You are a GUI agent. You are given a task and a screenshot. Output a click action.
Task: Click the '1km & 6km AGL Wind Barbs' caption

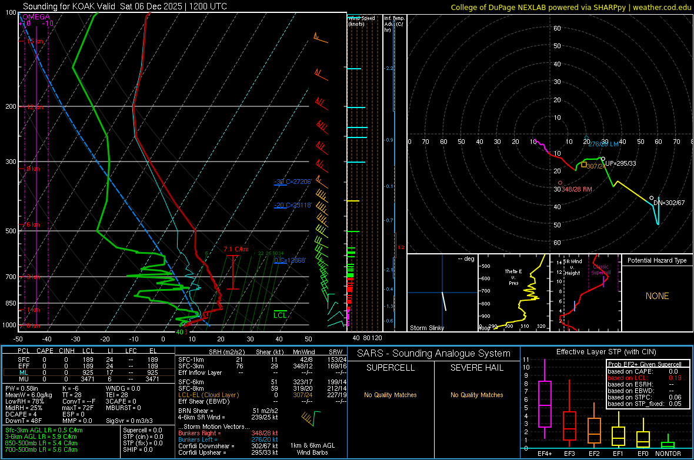click(312, 449)
